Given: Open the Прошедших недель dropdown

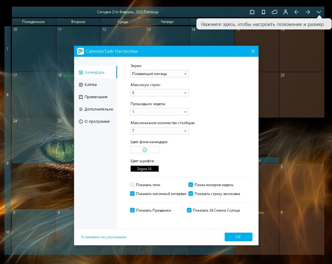Looking at the screenshot, I should pyautogui.click(x=160, y=112).
